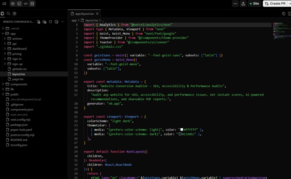Screen dimensions: 291x179
Task: Close the app/layout.tsx tab
Action: [97, 14]
